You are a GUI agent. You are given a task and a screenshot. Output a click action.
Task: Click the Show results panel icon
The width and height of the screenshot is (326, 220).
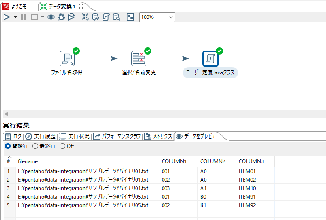[x=130, y=17]
